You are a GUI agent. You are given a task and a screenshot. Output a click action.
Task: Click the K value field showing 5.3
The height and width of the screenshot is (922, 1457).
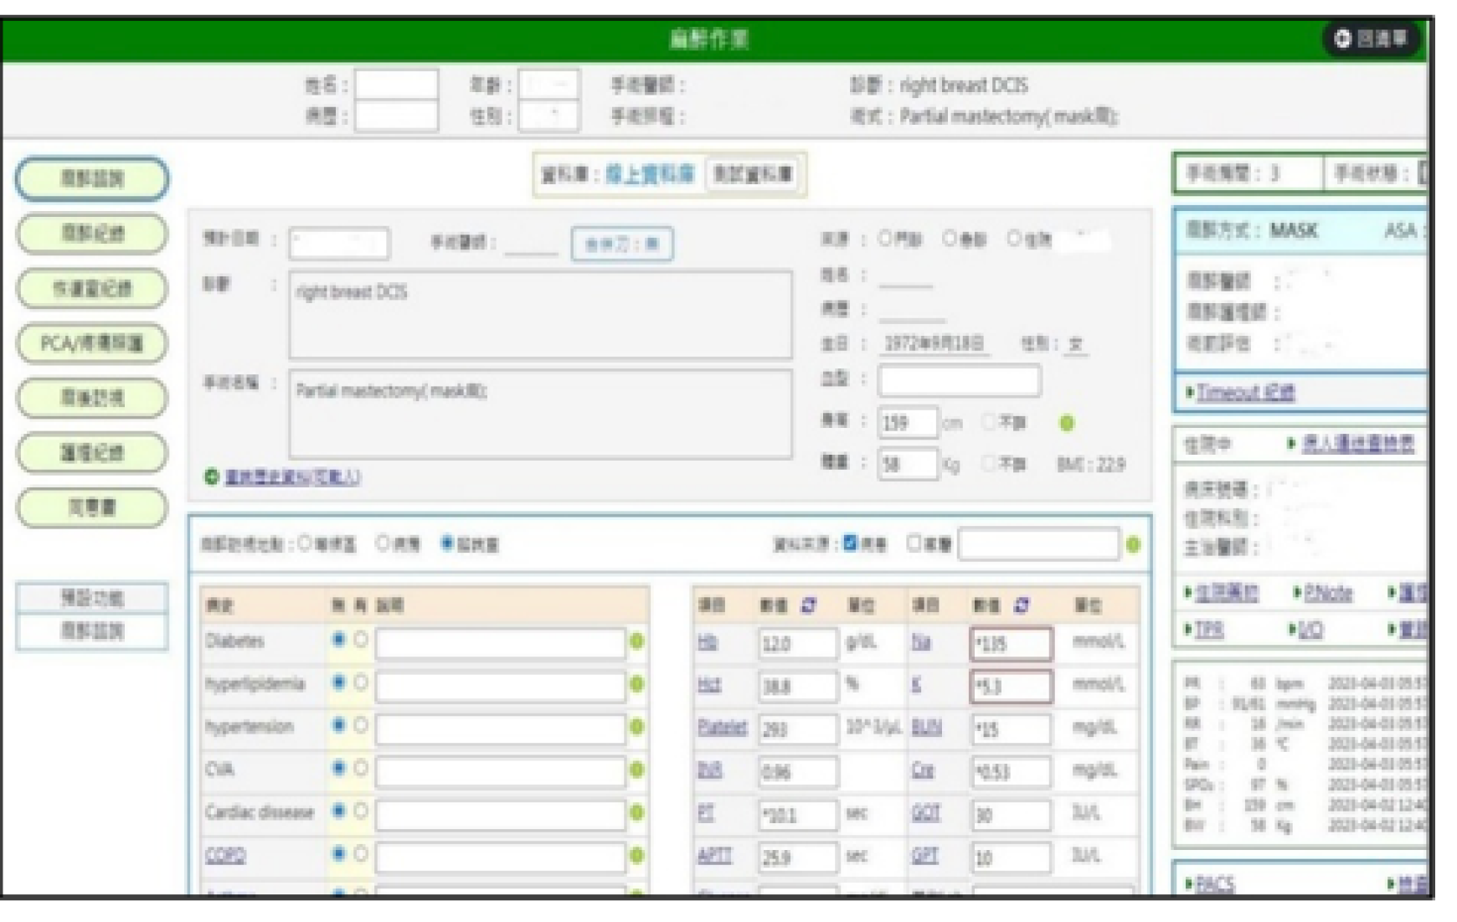[1011, 687]
